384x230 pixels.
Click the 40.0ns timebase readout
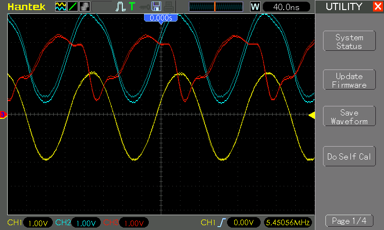(286, 7)
